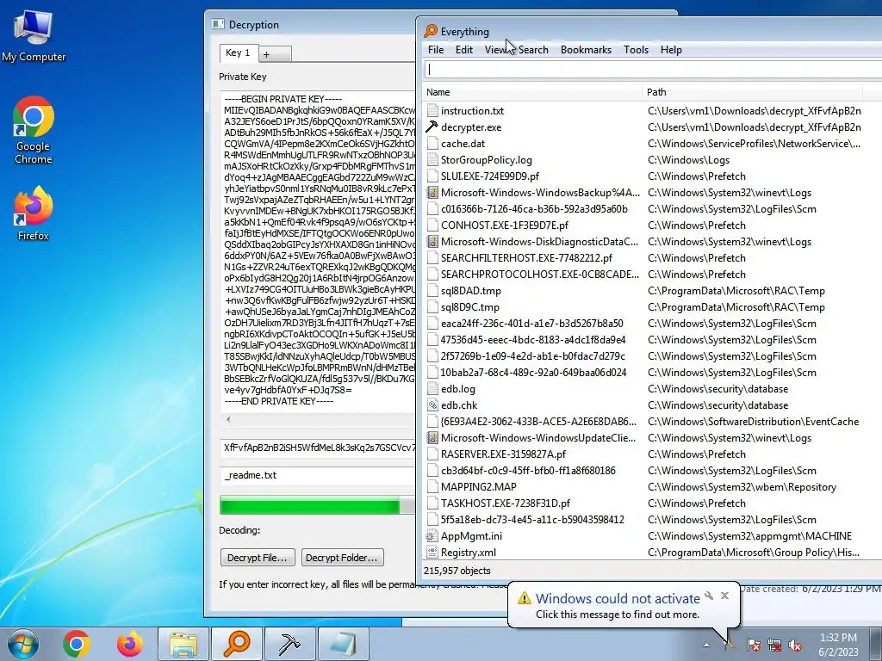Sort results by Path column header
The height and width of the screenshot is (661, 882).
pos(751,91)
